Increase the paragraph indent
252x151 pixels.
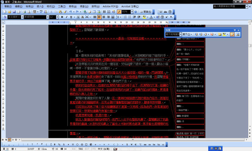139,17
